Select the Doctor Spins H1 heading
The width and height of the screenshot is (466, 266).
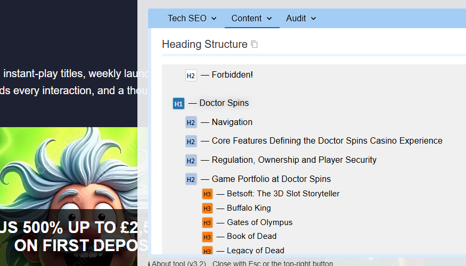tap(224, 103)
